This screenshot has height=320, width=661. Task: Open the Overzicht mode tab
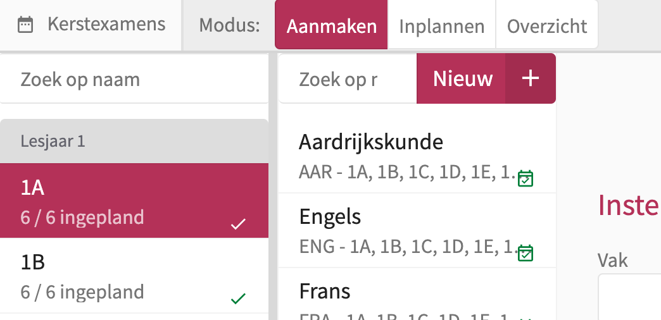click(x=546, y=26)
